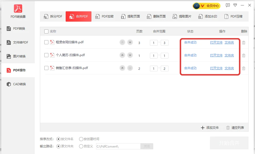Open the 添加水印 tab
The image size is (255, 154).
click(x=208, y=16)
